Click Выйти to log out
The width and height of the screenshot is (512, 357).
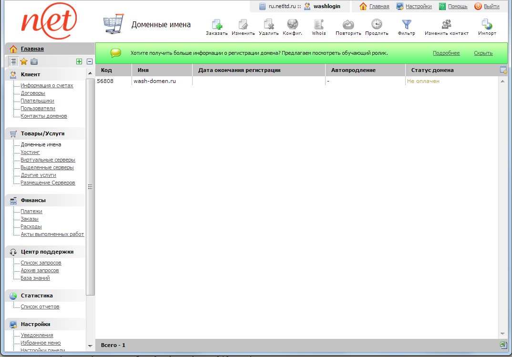coord(491,6)
